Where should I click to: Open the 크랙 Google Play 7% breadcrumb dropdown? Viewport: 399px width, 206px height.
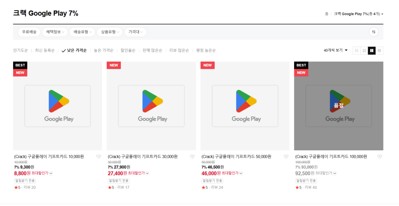tap(358, 14)
